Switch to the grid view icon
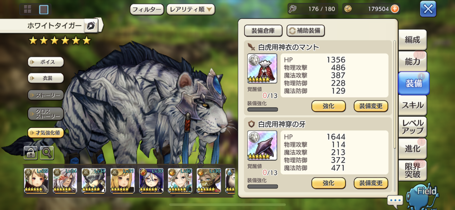Image resolution: width=455 pixels, height=210 pixels. pyautogui.click(x=28, y=10)
